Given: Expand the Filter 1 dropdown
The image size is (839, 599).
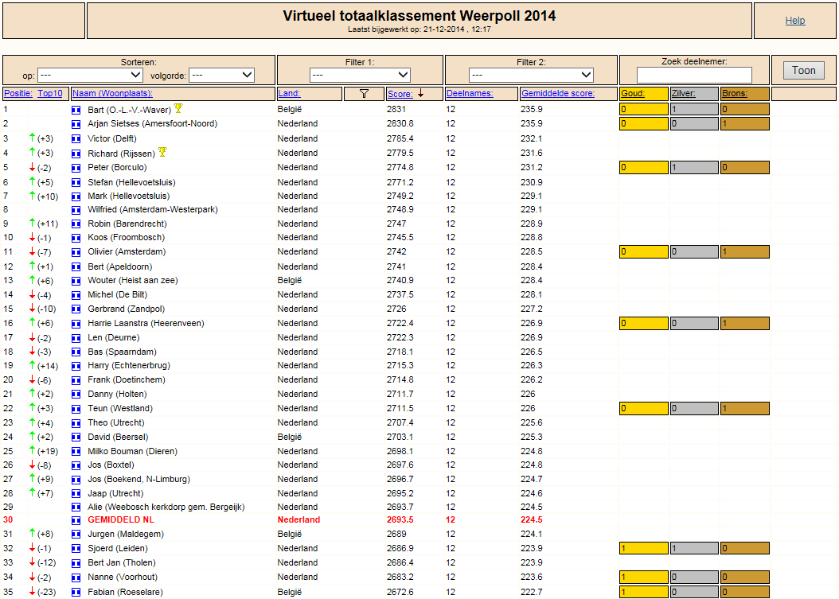Looking at the screenshot, I should click(x=360, y=75).
